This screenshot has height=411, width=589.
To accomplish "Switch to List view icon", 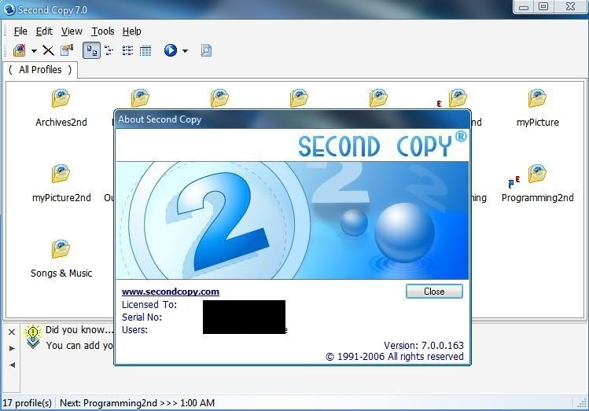I will coord(127,50).
